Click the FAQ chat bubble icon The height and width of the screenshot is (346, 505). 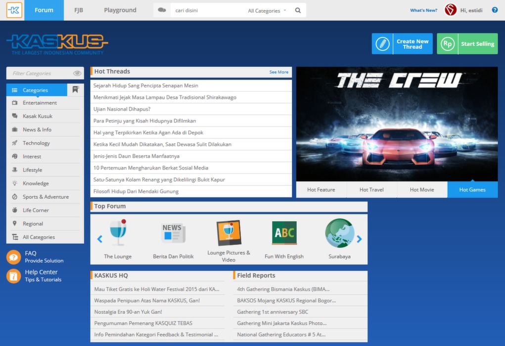13,257
